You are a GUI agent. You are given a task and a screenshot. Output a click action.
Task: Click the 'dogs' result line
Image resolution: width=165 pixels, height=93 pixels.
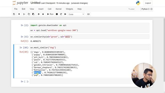point(48,52)
